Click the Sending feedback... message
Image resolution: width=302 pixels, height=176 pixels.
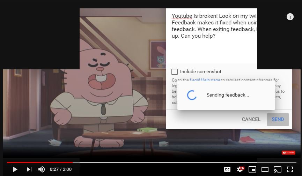tap(228, 95)
